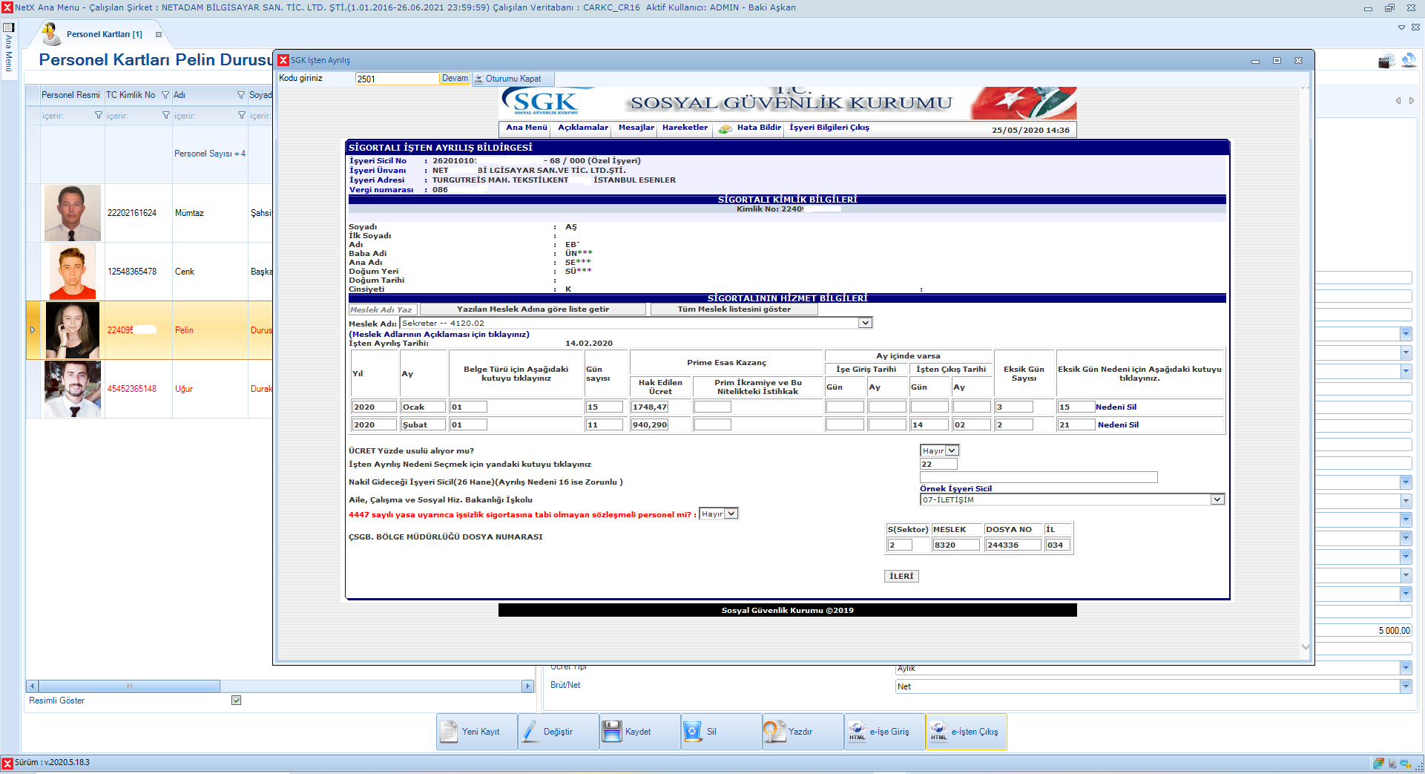
Task: Select İşyeri Bilgileri Çıkış menu item
Action: (829, 128)
